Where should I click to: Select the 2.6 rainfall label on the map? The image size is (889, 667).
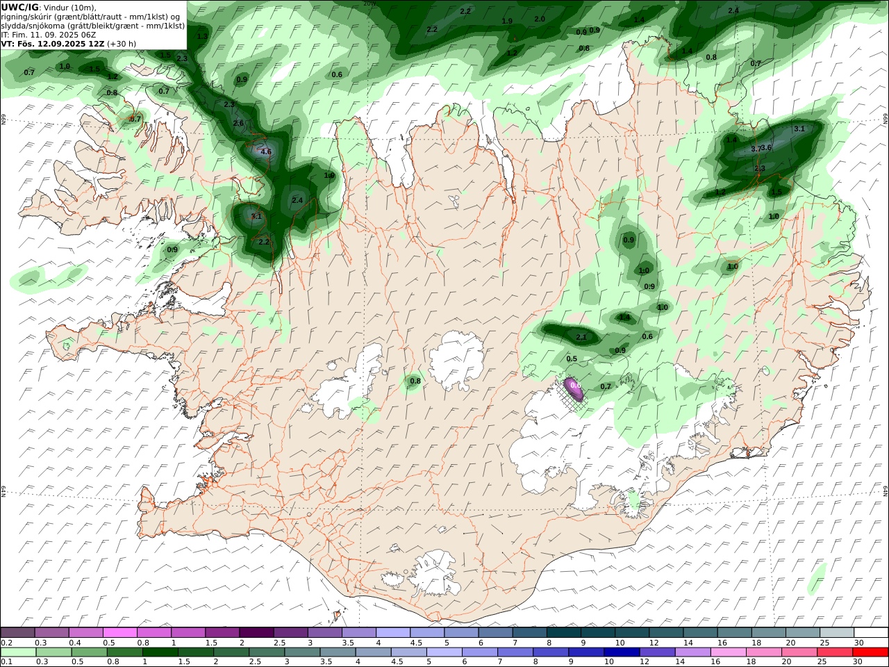(x=238, y=123)
